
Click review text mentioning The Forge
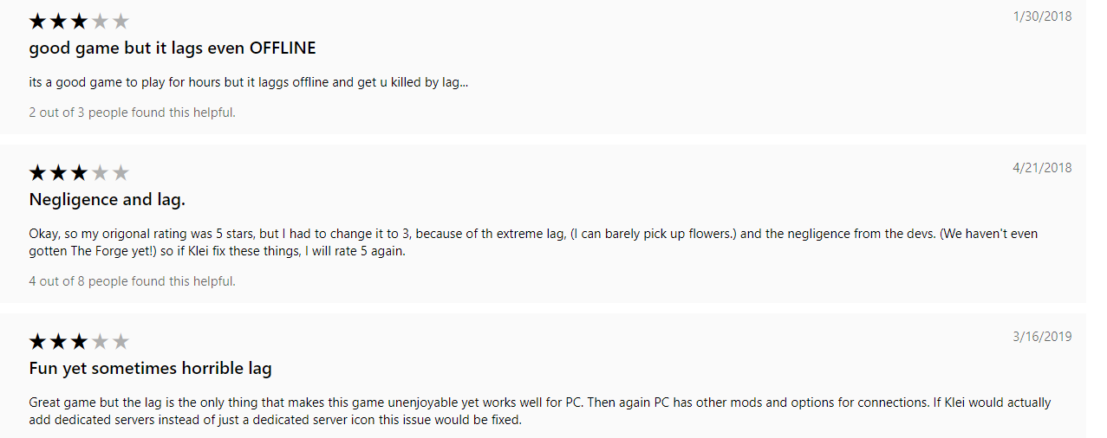coord(533,243)
